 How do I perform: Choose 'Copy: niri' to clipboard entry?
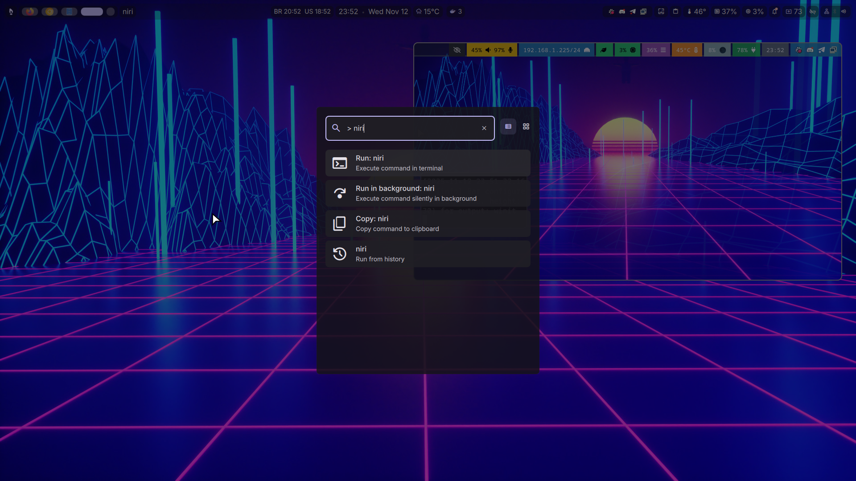(x=428, y=224)
